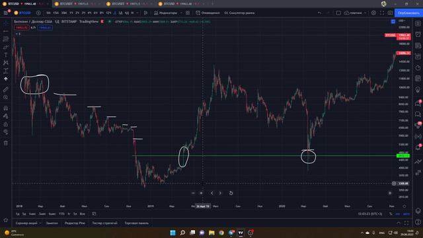Open the chart layout selector square icon
The height and width of the screenshot is (238, 423).
coord(338,13)
